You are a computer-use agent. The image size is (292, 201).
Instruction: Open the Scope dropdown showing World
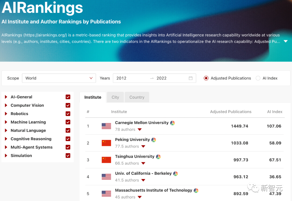tap(59, 78)
